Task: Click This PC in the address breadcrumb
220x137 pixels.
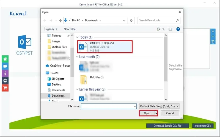Action: pos(76,20)
